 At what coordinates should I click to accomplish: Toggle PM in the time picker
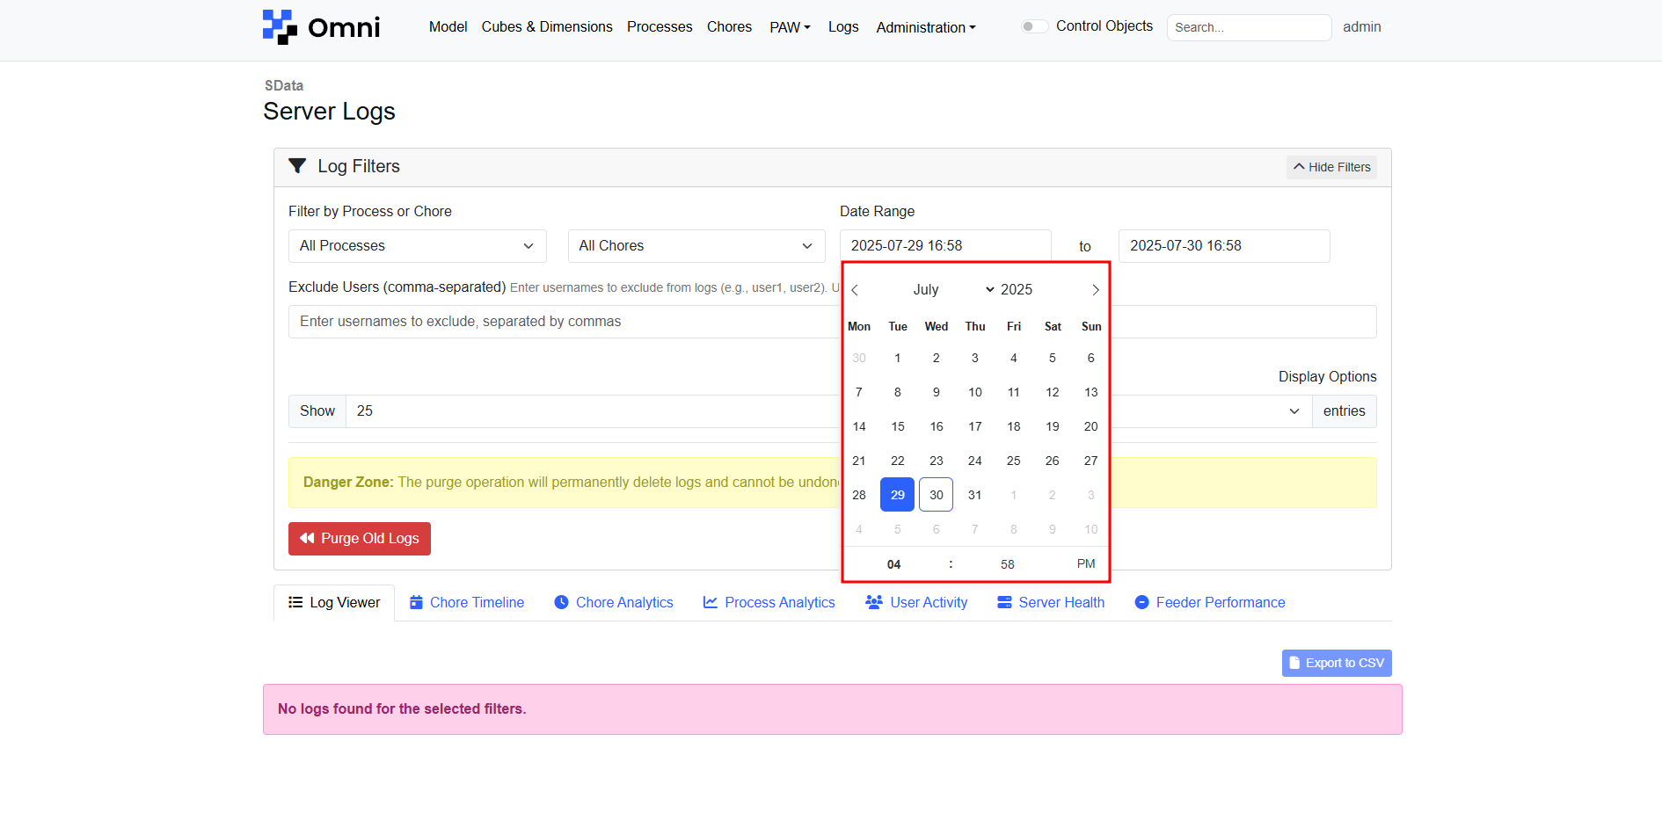(1086, 563)
